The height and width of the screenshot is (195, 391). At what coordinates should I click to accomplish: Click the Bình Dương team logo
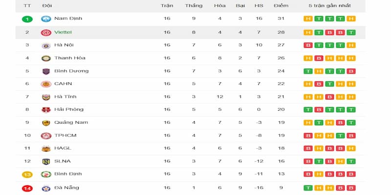pyautogui.click(x=46, y=71)
